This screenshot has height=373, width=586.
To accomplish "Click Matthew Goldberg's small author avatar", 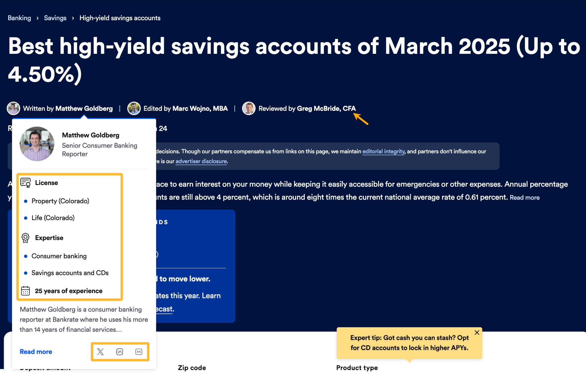I will tap(13, 108).
